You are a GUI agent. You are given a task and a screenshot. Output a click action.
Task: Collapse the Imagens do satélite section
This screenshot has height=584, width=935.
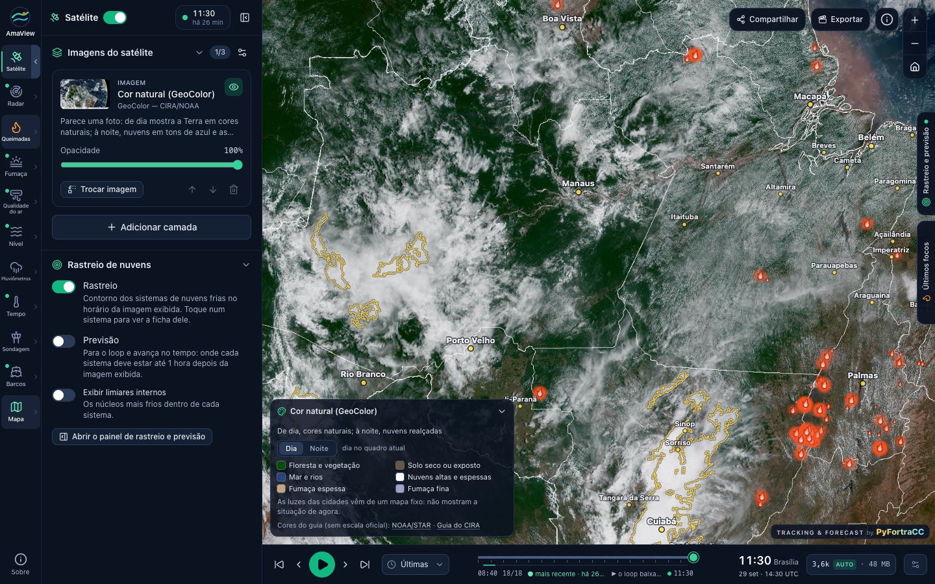pyautogui.click(x=199, y=53)
